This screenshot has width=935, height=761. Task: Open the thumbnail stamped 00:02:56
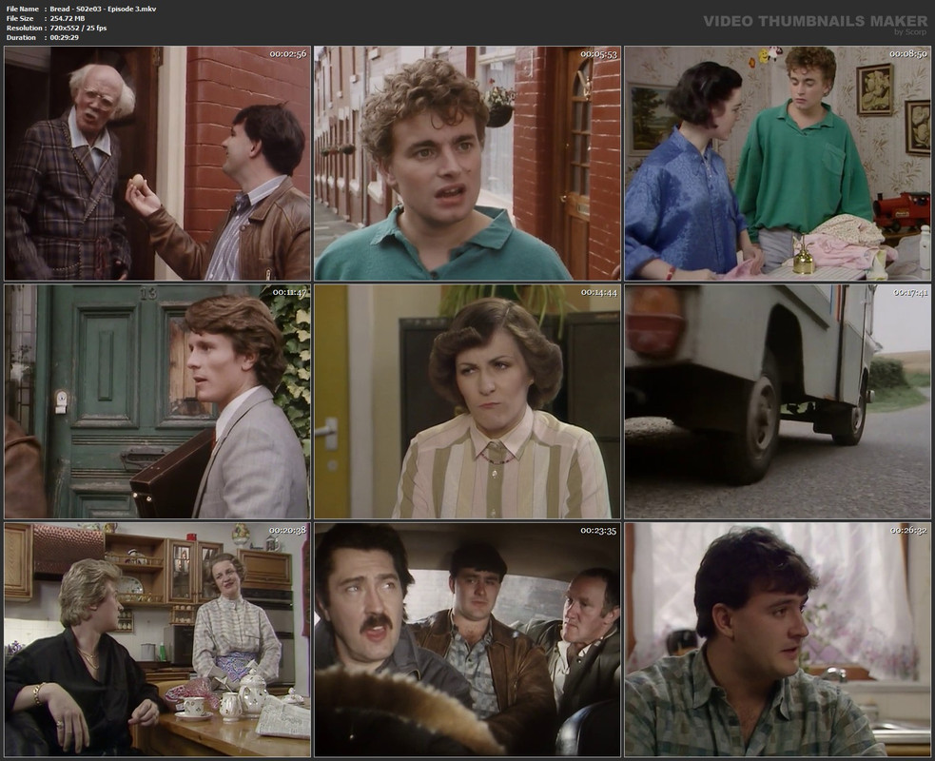click(x=158, y=164)
